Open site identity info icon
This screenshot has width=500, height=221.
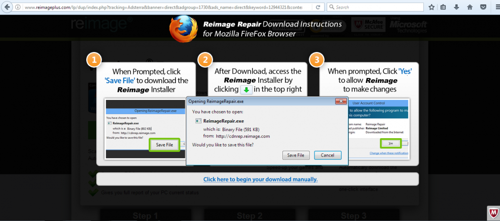coord(18,7)
